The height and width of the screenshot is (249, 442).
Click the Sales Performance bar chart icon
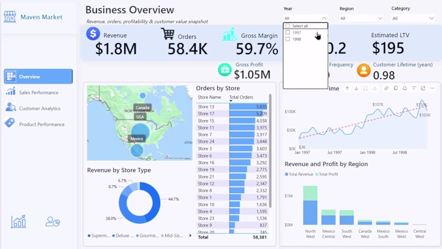[10, 91]
